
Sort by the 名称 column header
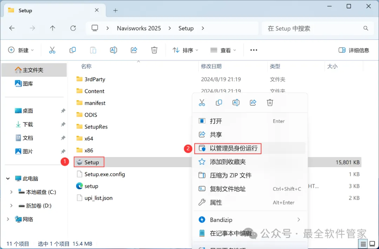click(x=86, y=66)
